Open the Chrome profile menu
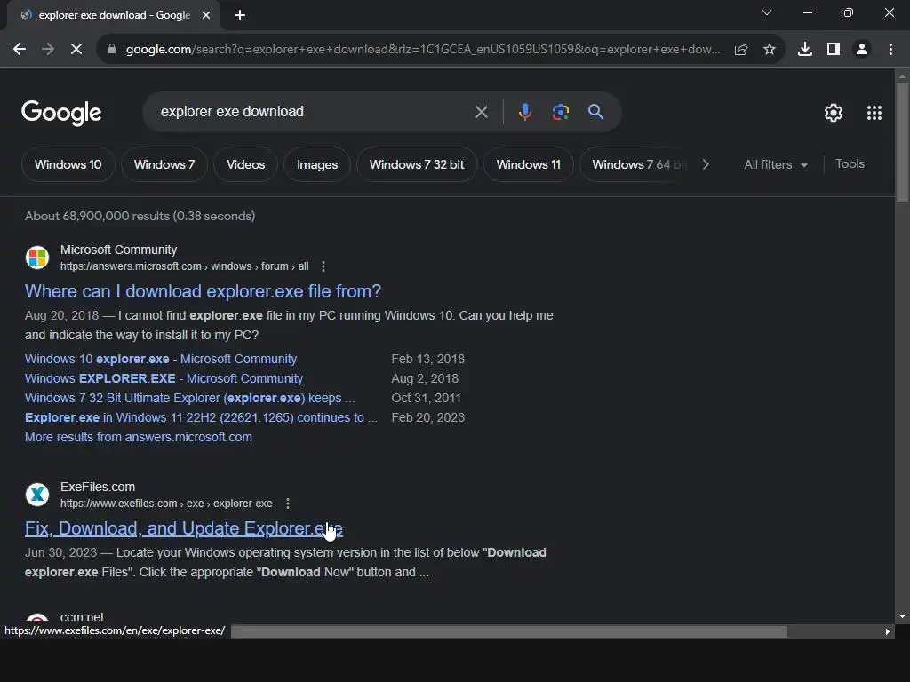The image size is (910, 682). click(862, 50)
